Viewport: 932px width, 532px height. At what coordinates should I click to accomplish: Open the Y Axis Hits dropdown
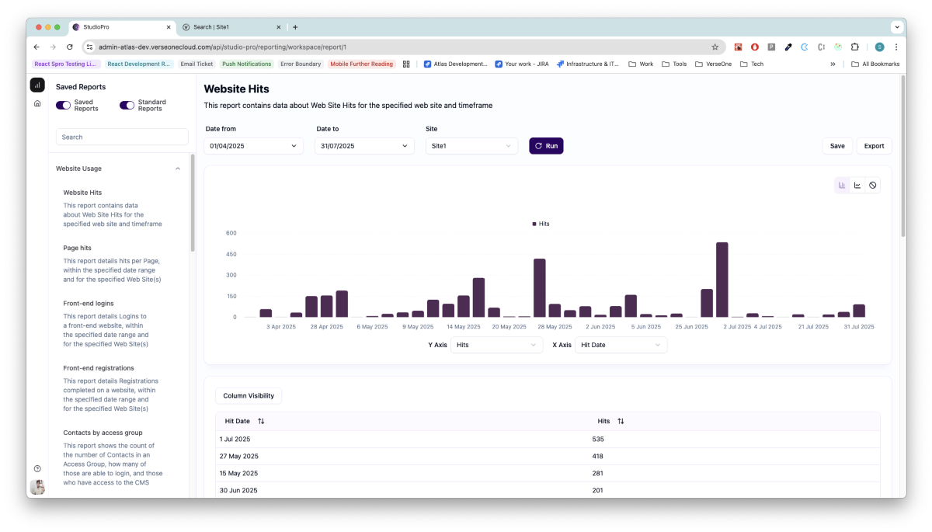pos(496,345)
